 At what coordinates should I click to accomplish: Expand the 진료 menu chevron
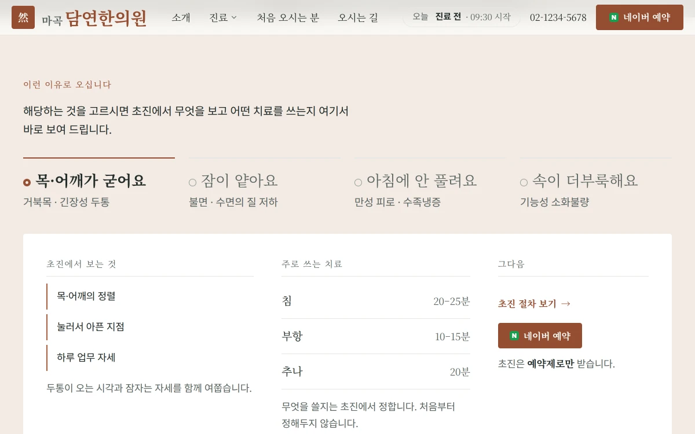pos(234,17)
